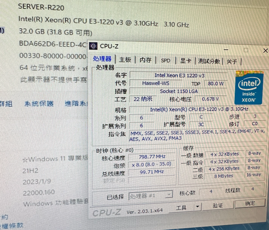Click the CPU-Z Ver. 2.03.1.x64 version label
This screenshot has height=230, width=269.
pos(145,211)
